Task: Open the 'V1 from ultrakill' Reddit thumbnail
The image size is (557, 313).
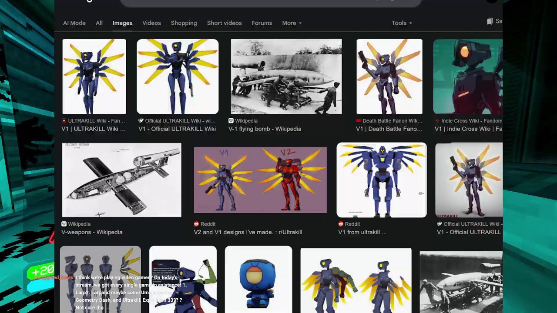Action: point(382,180)
